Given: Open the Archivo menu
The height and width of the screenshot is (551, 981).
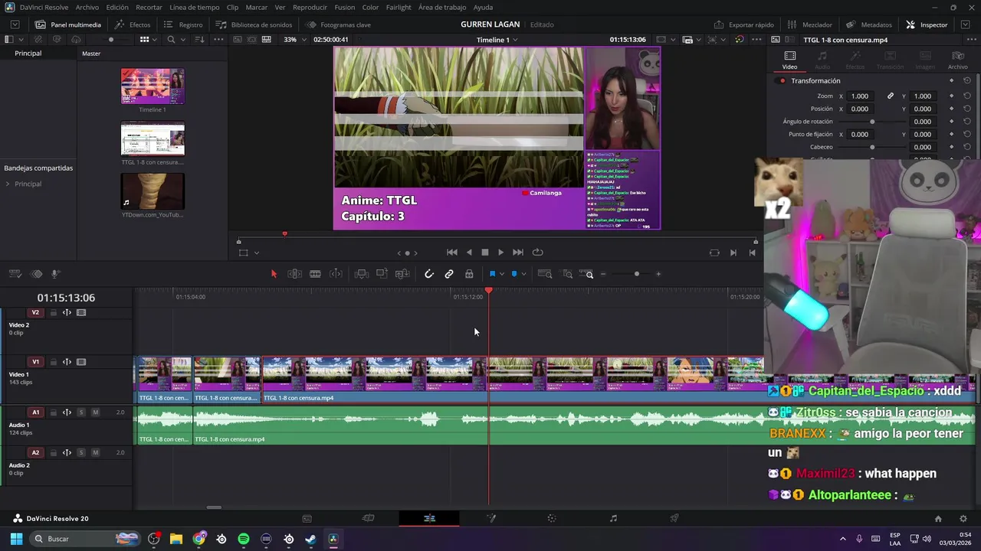Looking at the screenshot, I should click(x=87, y=7).
